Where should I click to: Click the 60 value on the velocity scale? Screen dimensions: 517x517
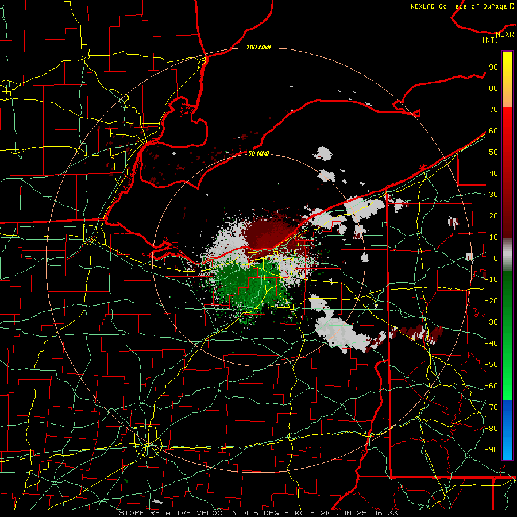493,131
